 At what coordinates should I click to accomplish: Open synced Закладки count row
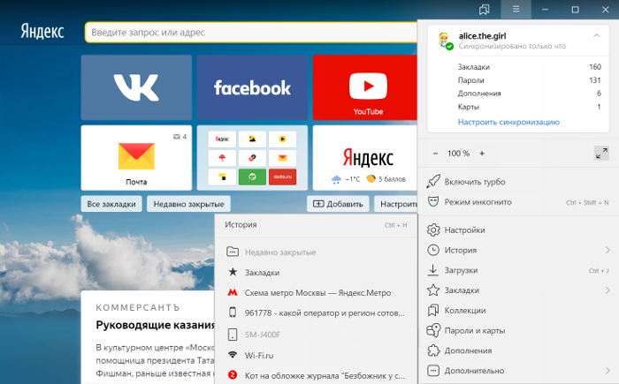pyautogui.click(x=529, y=67)
